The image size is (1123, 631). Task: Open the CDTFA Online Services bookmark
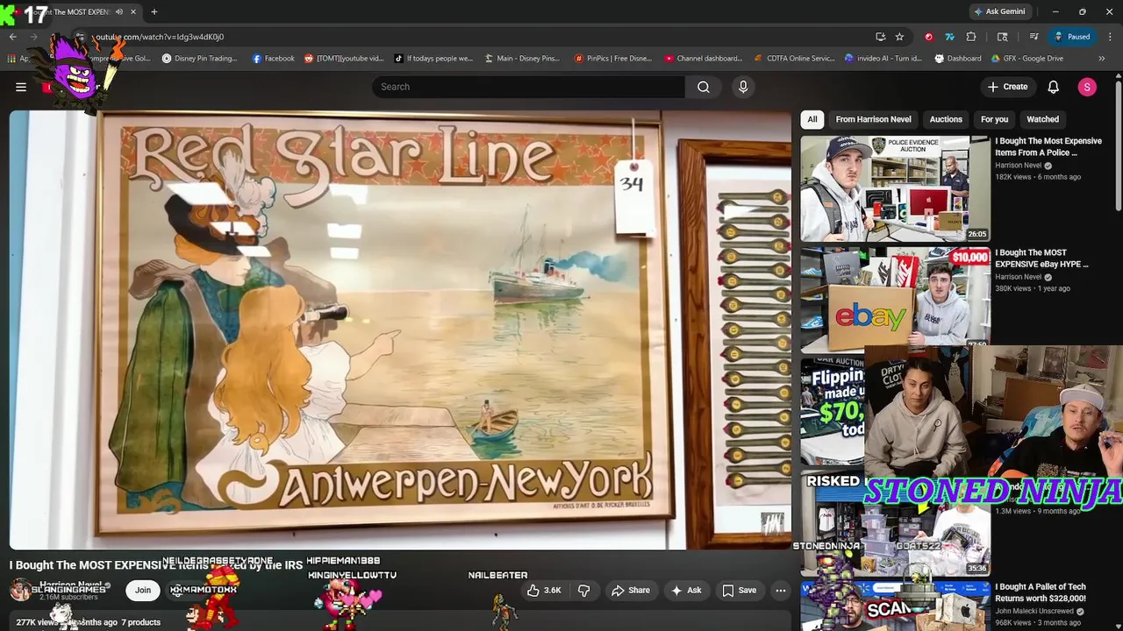pos(795,59)
